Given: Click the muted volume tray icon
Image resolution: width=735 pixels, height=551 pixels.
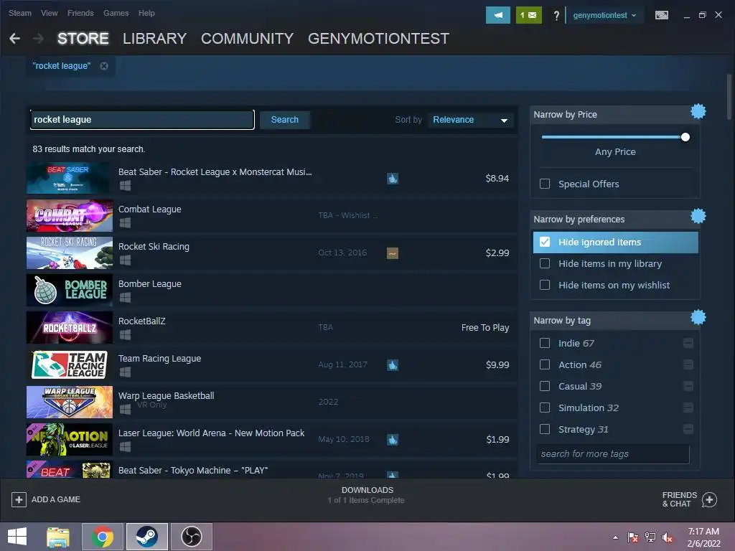Looking at the screenshot, I should tap(667, 537).
